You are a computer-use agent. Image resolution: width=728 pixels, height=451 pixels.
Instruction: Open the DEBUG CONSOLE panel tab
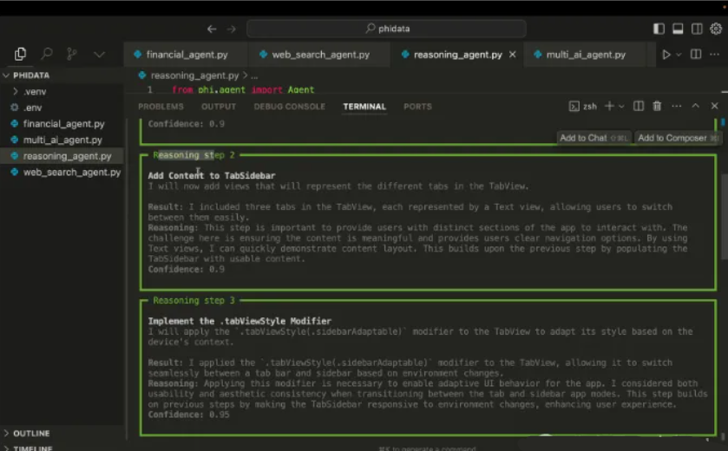(289, 107)
